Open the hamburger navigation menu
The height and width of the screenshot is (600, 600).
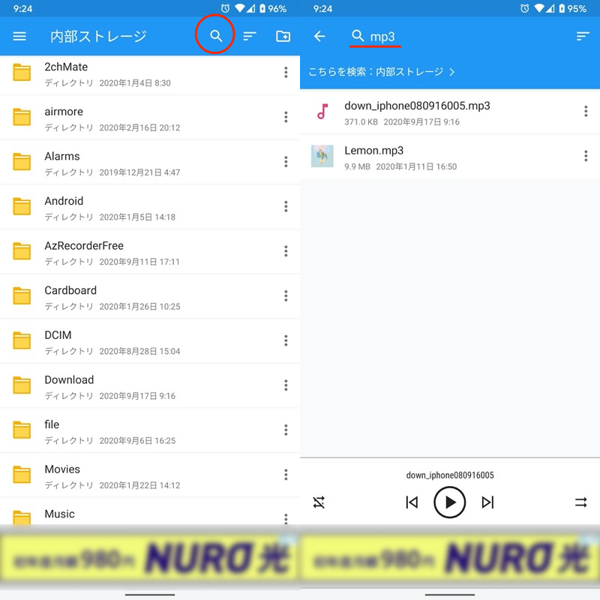click(19, 36)
